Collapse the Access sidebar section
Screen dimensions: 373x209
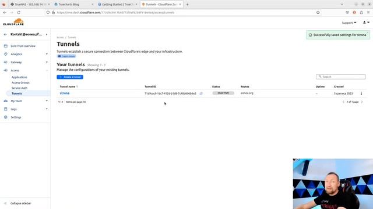click(x=47, y=70)
